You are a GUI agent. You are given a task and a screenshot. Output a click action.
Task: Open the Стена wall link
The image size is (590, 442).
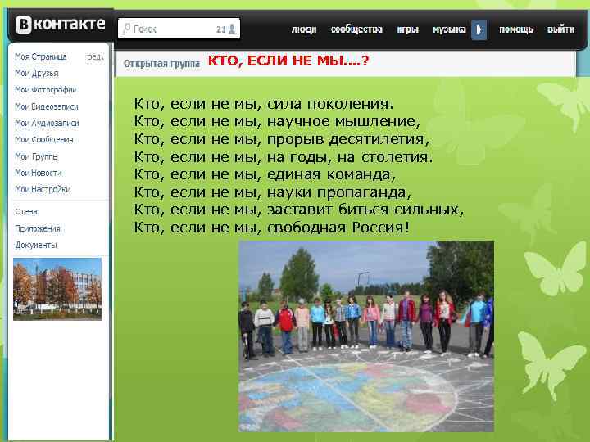[26, 212]
